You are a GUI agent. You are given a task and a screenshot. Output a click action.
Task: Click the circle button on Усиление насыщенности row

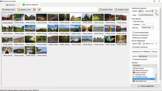154,79
